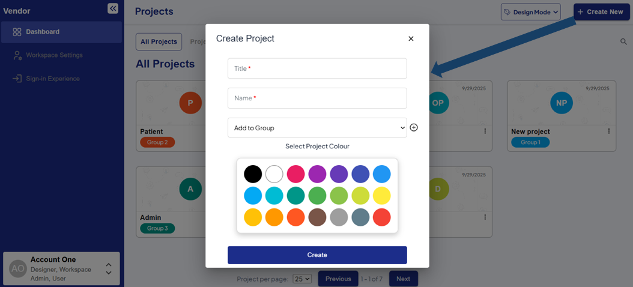Image resolution: width=633 pixels, height=287 pixels.
Task: Open the Add to Group dropdown
Action: (317, 128)
